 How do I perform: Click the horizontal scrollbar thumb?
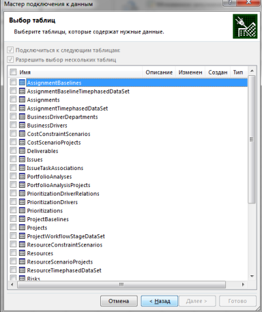tap(121, 285)
